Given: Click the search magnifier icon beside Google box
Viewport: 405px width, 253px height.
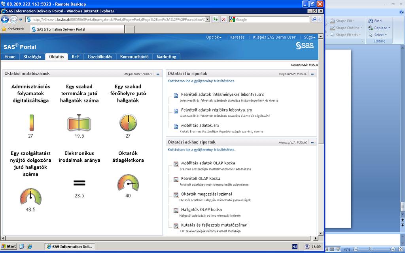Looking at the screenshot, I should coord(314,19).
